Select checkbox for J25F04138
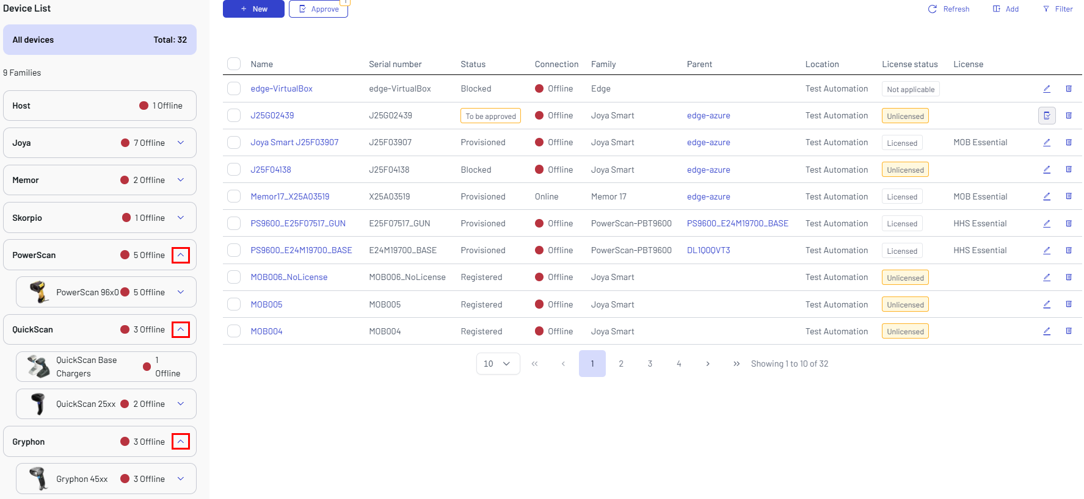 (x=234, y=169)
